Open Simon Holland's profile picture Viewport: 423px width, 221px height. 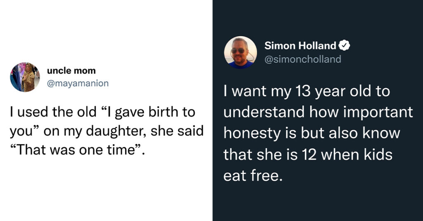point(240,52)
